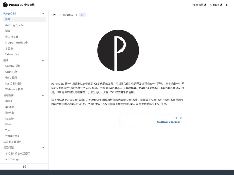This screenshot has height=175, width=234.
Task: Open the WordPress guide in the sidebar
Action: tap(25, 136)
